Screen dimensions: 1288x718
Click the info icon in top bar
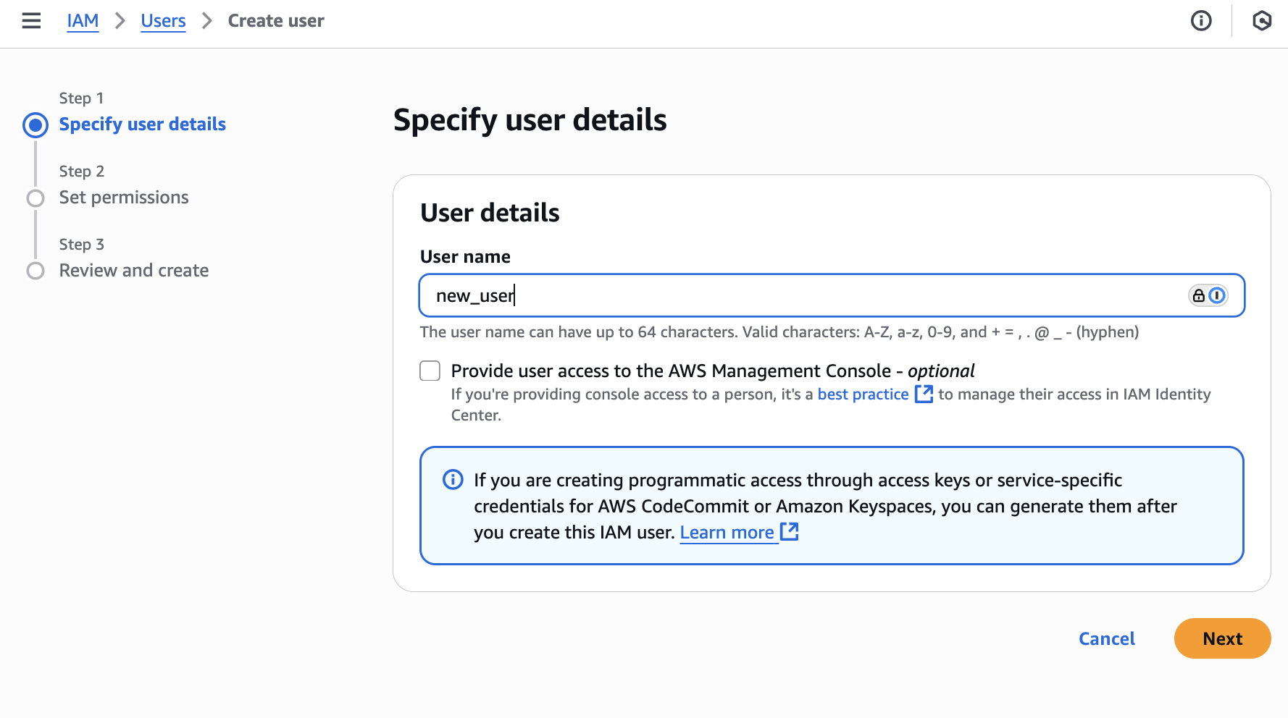tap(1201, 21)
